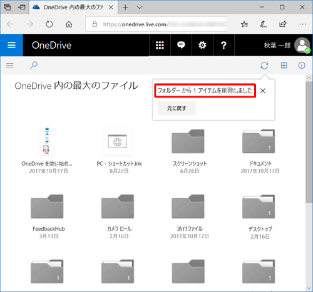Screen dimensions: 313x292
Task: Click the site lock security icon
Action: coord(95,24)
